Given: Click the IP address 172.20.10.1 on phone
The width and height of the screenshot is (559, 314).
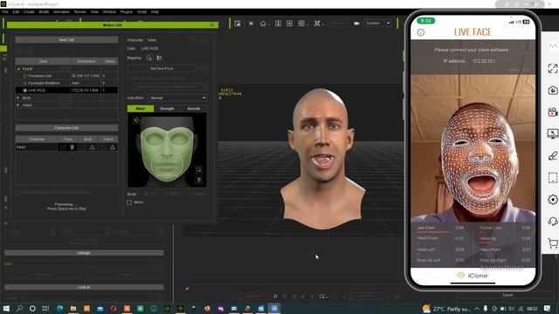Looking at the screenshot, I should tap(484, 61).
